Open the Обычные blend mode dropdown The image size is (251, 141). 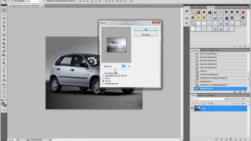point(207,99)
